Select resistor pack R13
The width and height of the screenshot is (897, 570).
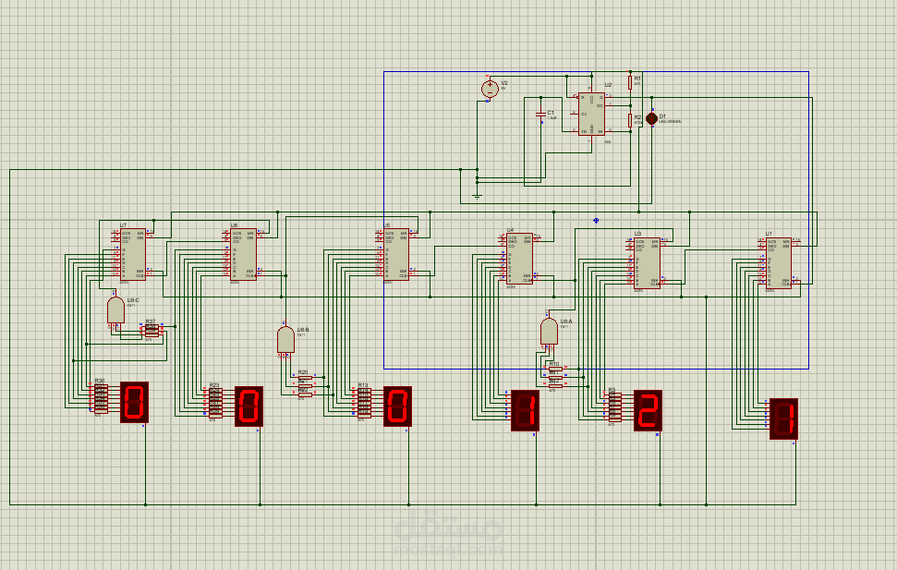(364, 403)
